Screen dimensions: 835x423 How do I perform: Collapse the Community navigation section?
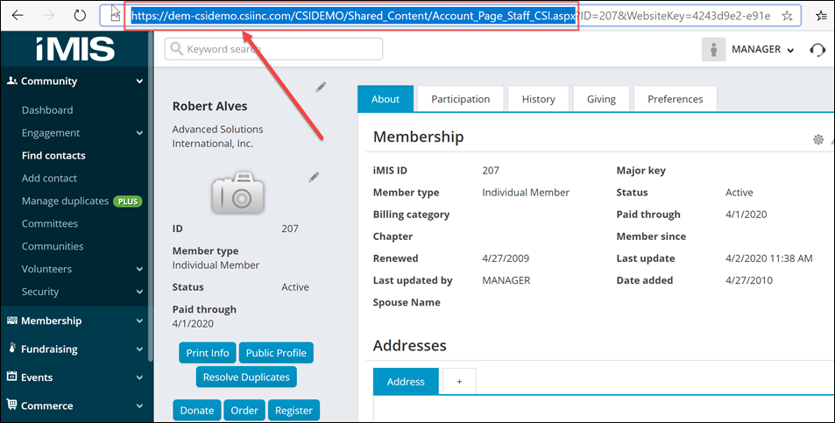[x=139, y=81]
